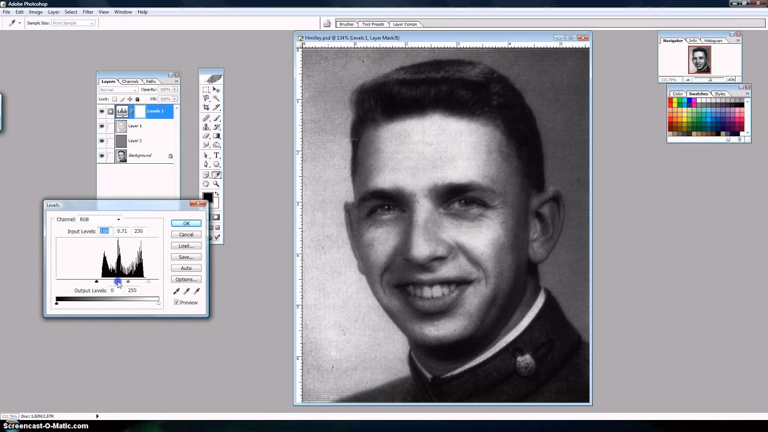The image size is (768, 432).
Task: Click the white input levels slider handle
Action: click(149, 281)
